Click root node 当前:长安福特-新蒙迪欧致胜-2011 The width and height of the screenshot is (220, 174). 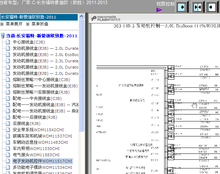41,36
